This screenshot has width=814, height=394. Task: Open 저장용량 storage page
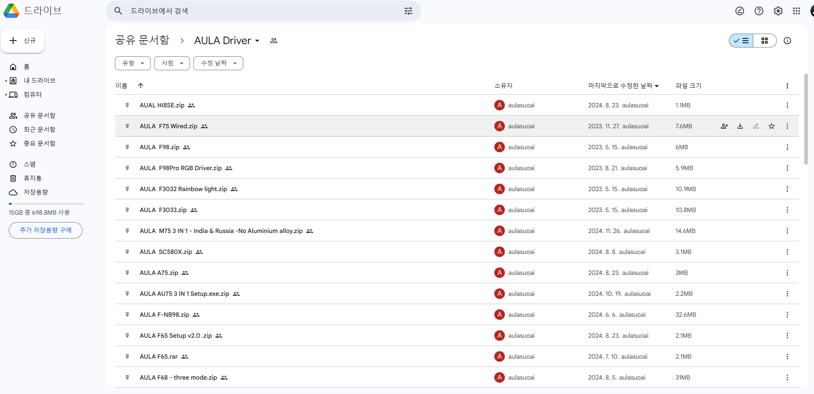(36, 192)
